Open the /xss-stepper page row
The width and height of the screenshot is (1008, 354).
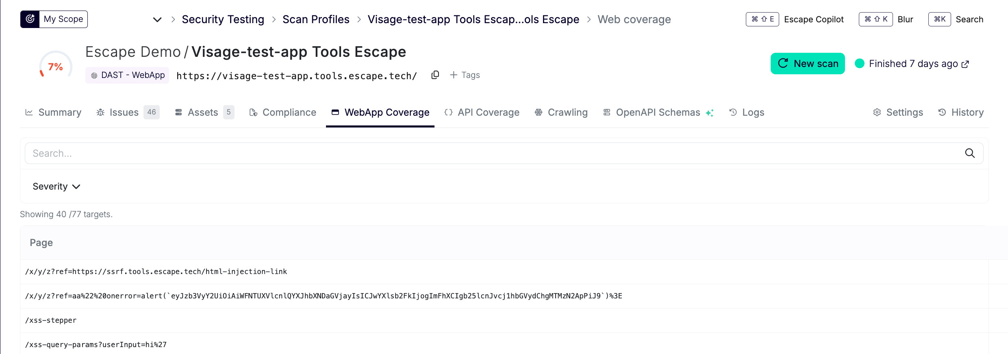pyautogui.click(x=51, y=320)
